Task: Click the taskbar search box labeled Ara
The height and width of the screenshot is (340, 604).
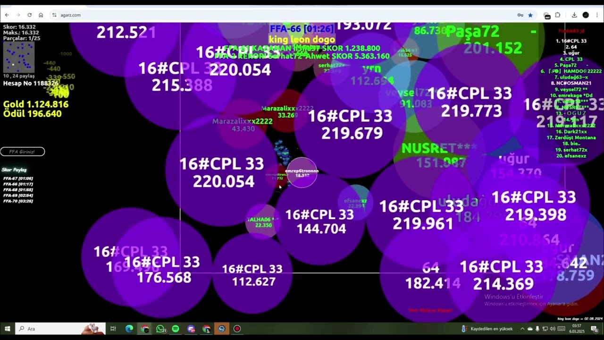Action: pos(60,329)
